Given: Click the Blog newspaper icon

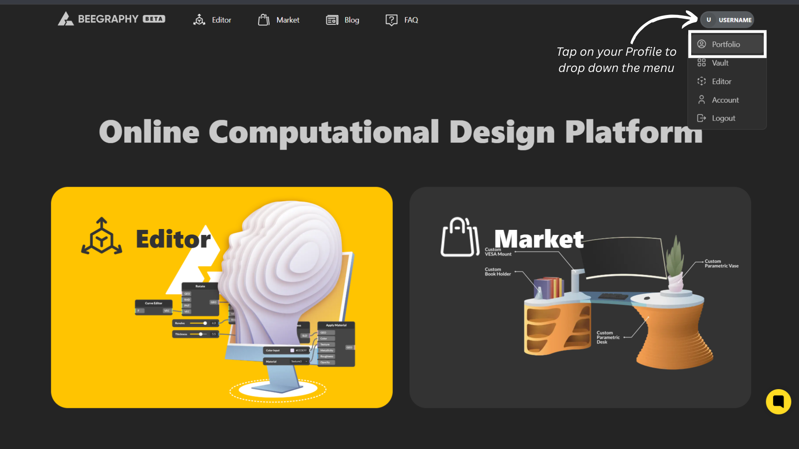Looking at the screenshot, I should click(x=332, y=20).
